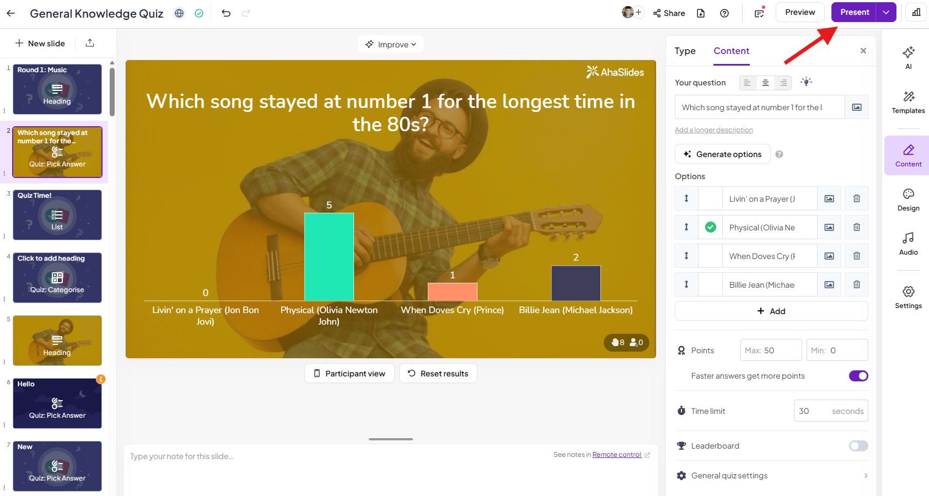Expand the Improve dropdown
The width and height of the screenshot is (929, 496).
click(391, 45)
